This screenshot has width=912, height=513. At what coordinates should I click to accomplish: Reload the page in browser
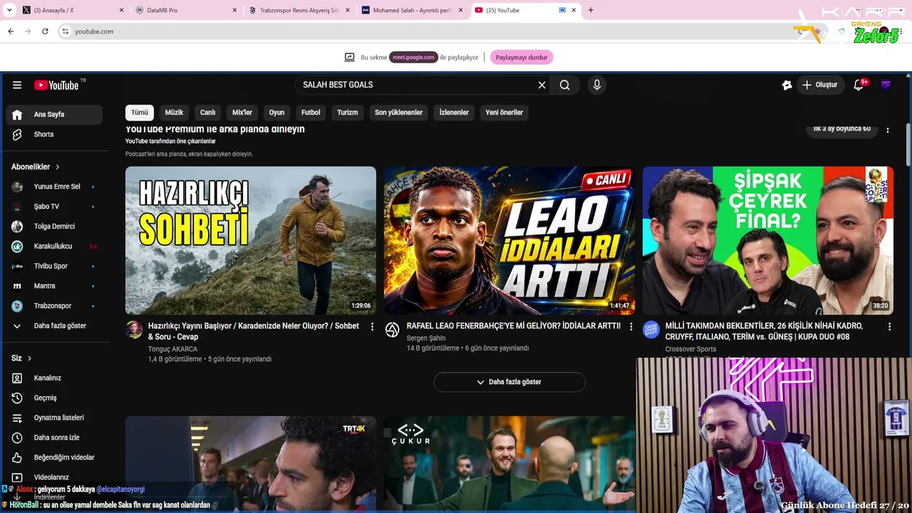coord(45,31)
